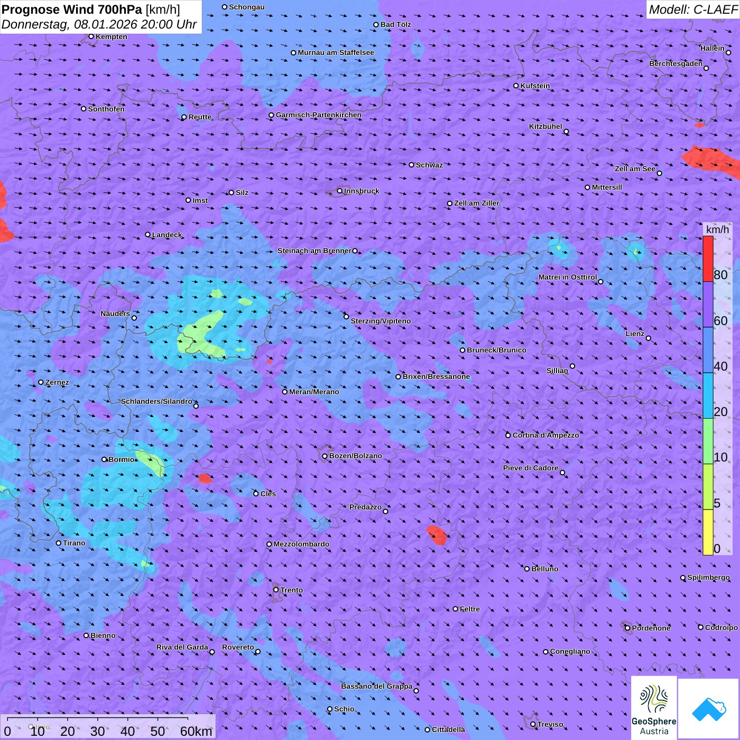Image resolution: width=740 pixels, height=740 pixels.
Task: Click the 'km/h' legend heading
Action: tap(717, 229)
